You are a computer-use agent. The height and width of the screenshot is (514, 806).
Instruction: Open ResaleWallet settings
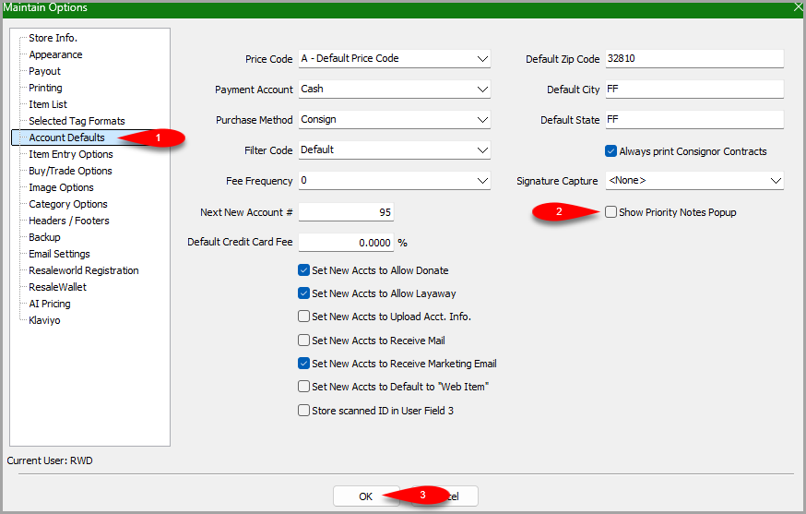57,287
